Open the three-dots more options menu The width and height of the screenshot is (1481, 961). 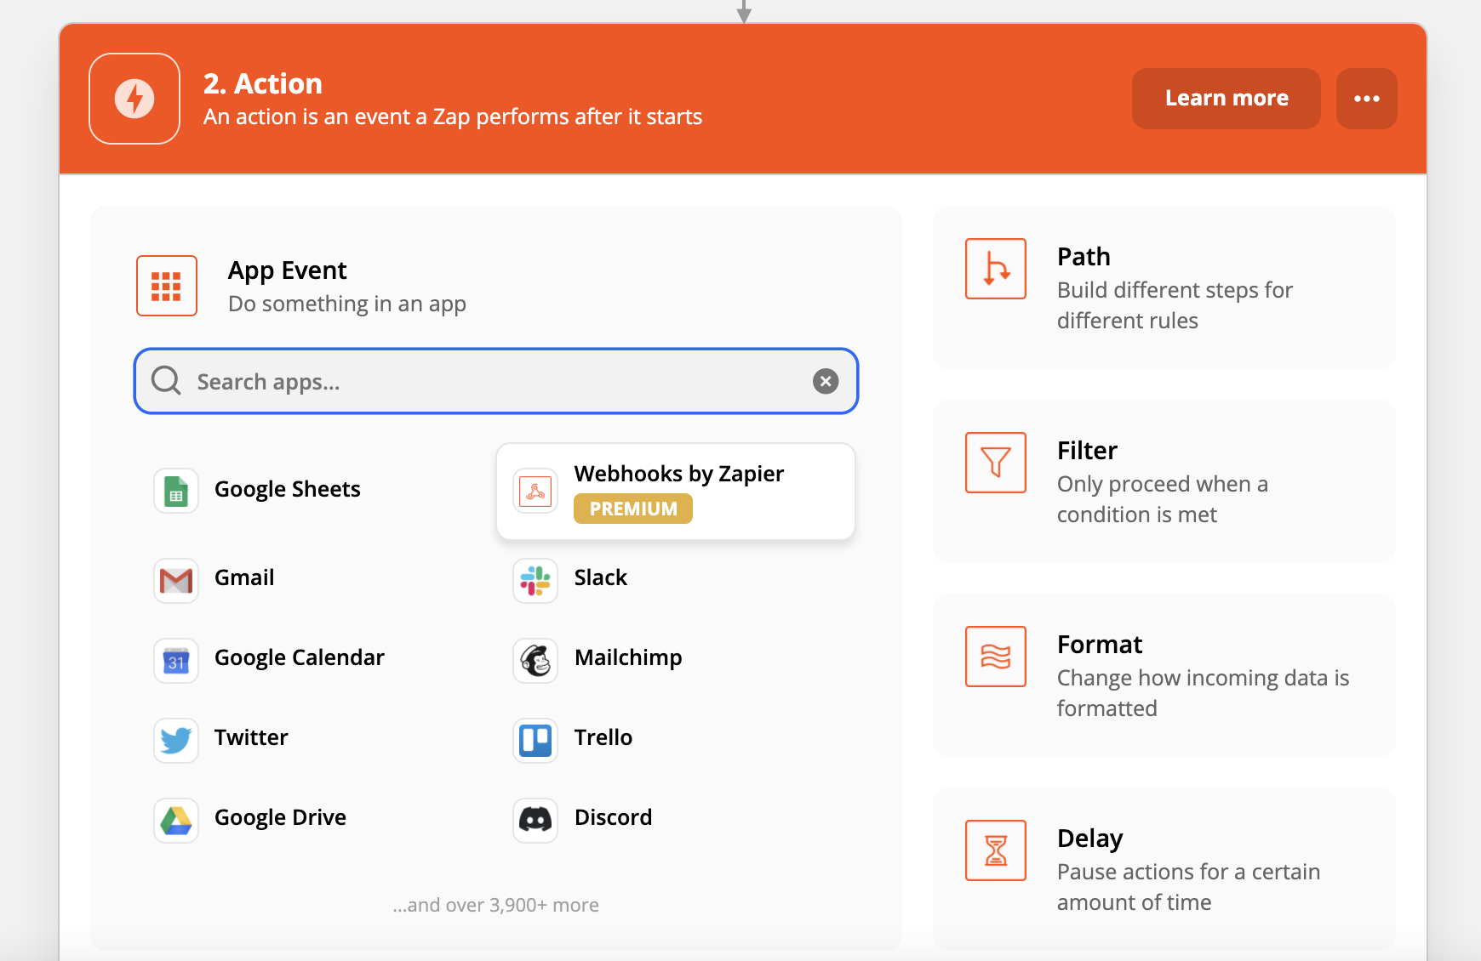click(1366, 99)
